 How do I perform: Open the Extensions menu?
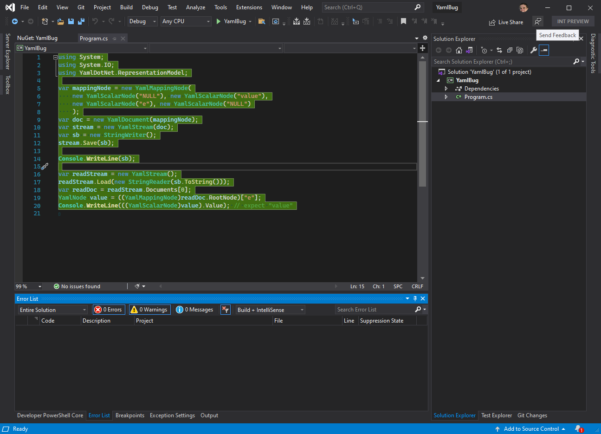pos(249,7)
